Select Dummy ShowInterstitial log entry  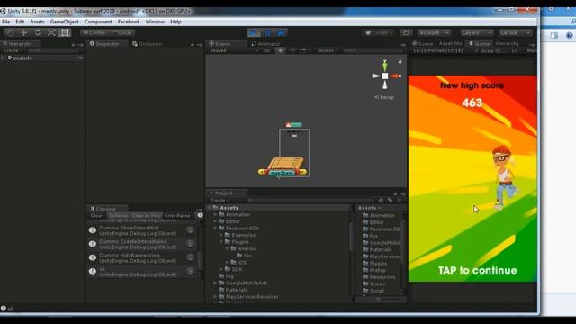[x=142, y=230]
